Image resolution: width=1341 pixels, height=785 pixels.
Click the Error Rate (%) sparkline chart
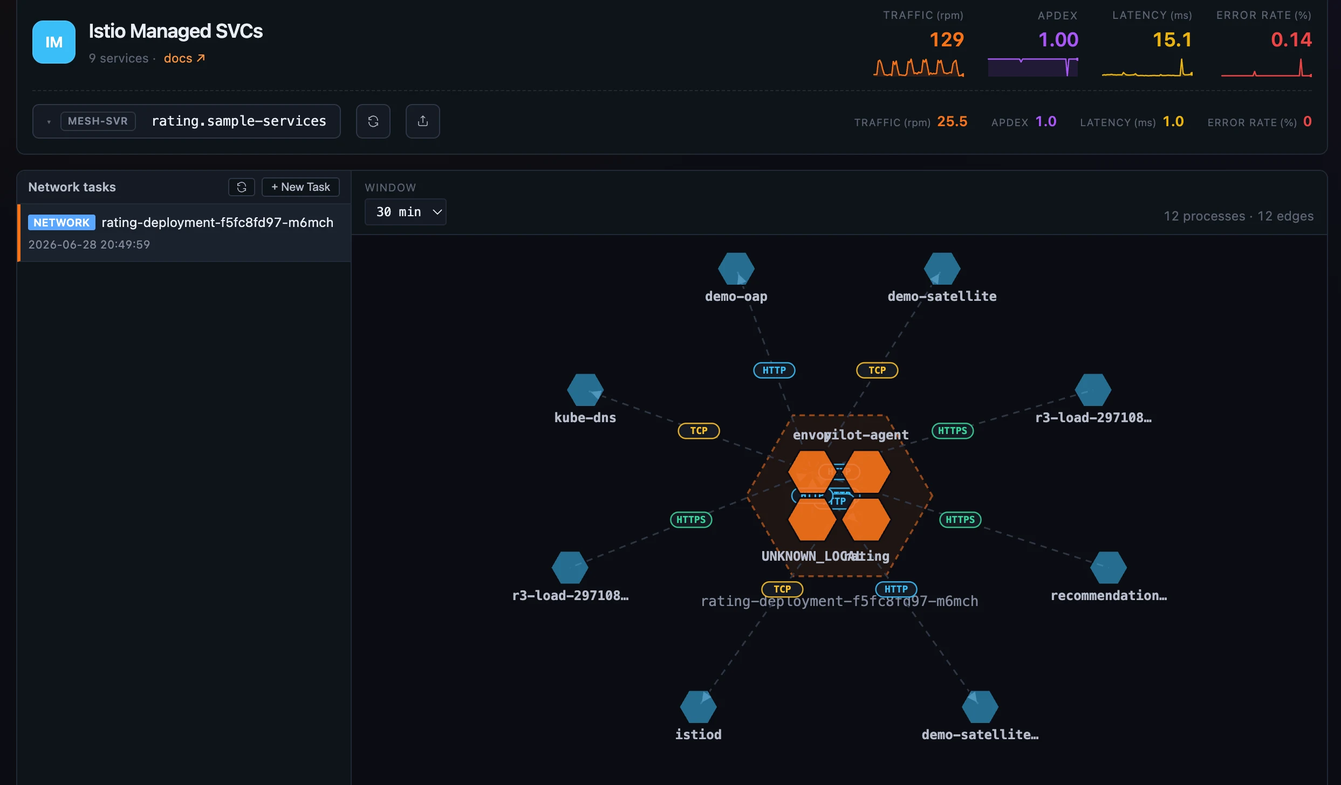[x=1267, y=67]
